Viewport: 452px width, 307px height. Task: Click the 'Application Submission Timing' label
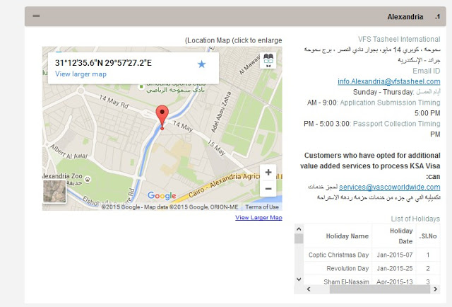390,103
